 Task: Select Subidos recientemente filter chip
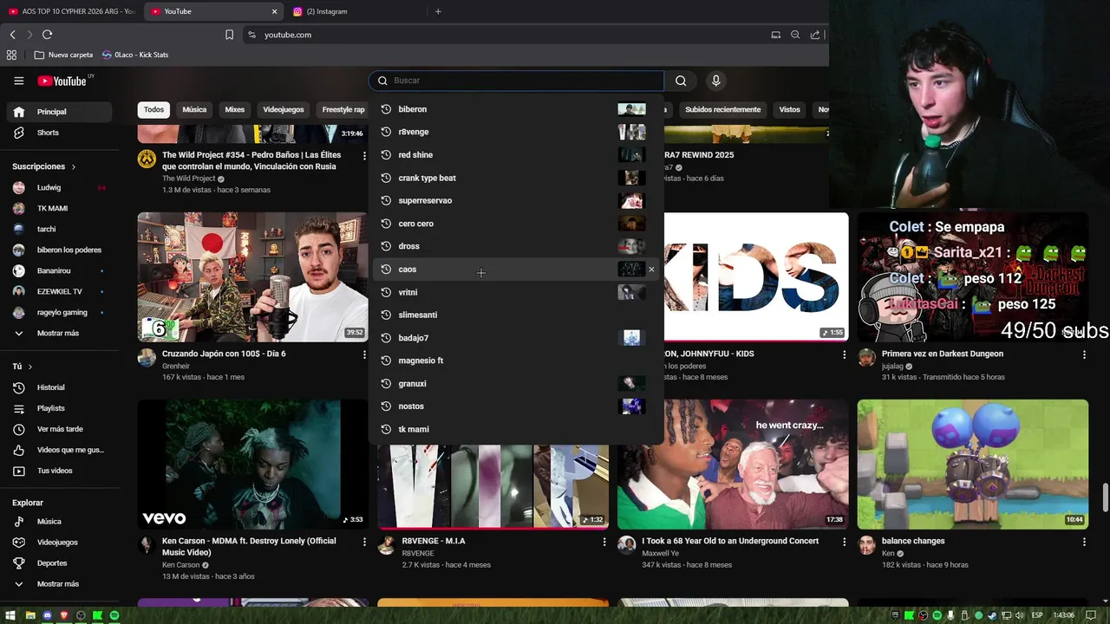click(x=722, y=110)
